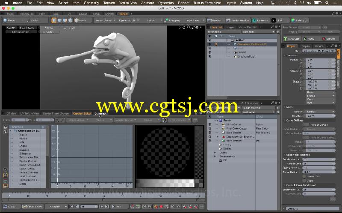
Task: Click the red record keyframe icon
Action: (161, 207)
